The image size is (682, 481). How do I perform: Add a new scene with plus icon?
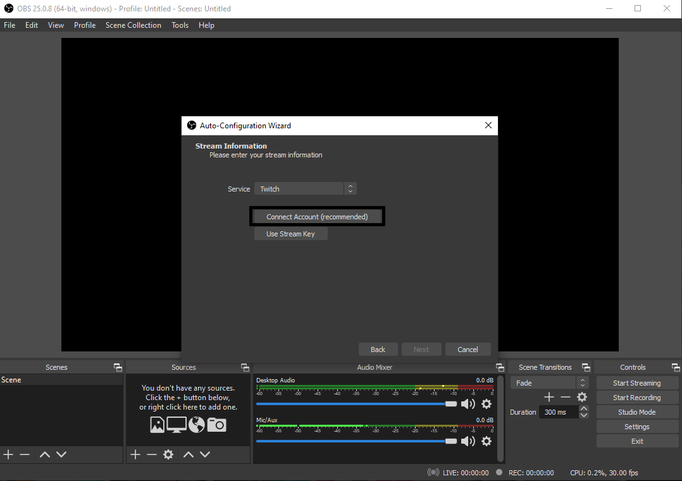(x=8, y=454)
